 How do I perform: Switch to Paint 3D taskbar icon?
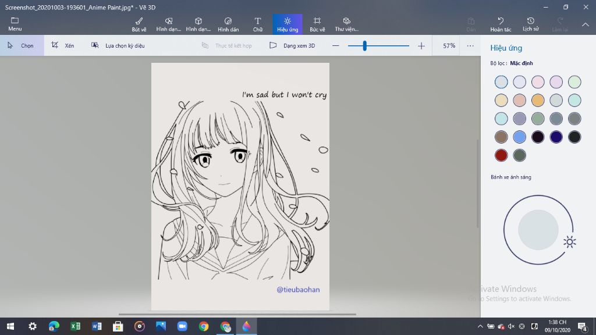pos(246,326)
